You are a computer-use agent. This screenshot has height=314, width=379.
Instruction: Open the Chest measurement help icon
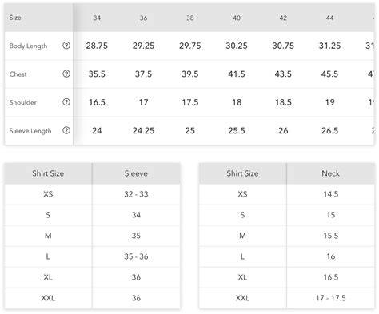pyautogui.click(x=66, y=74)
